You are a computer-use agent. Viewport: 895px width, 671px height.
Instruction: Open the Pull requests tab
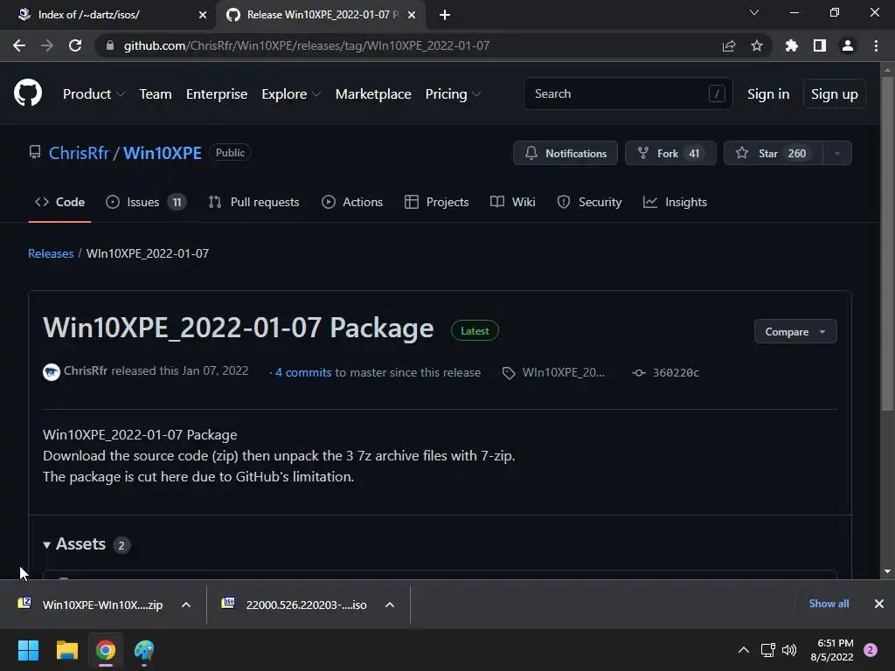pos(254,202)
